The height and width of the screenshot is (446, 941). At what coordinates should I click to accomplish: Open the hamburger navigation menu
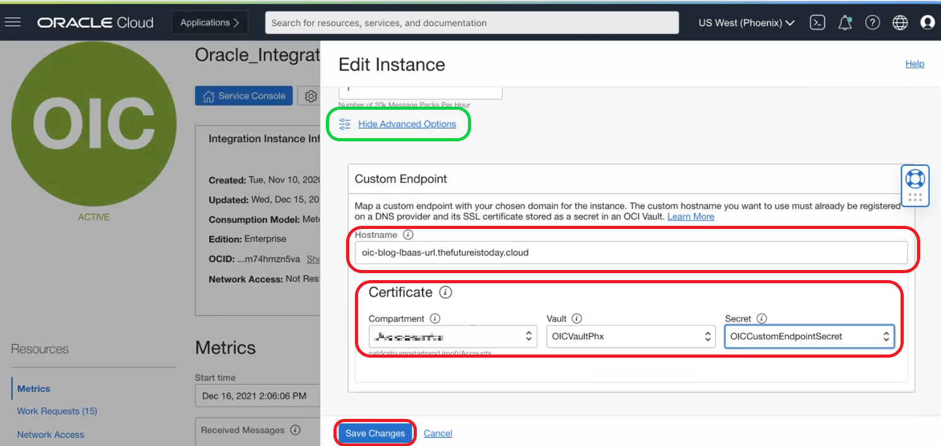[x=13, y=23]
